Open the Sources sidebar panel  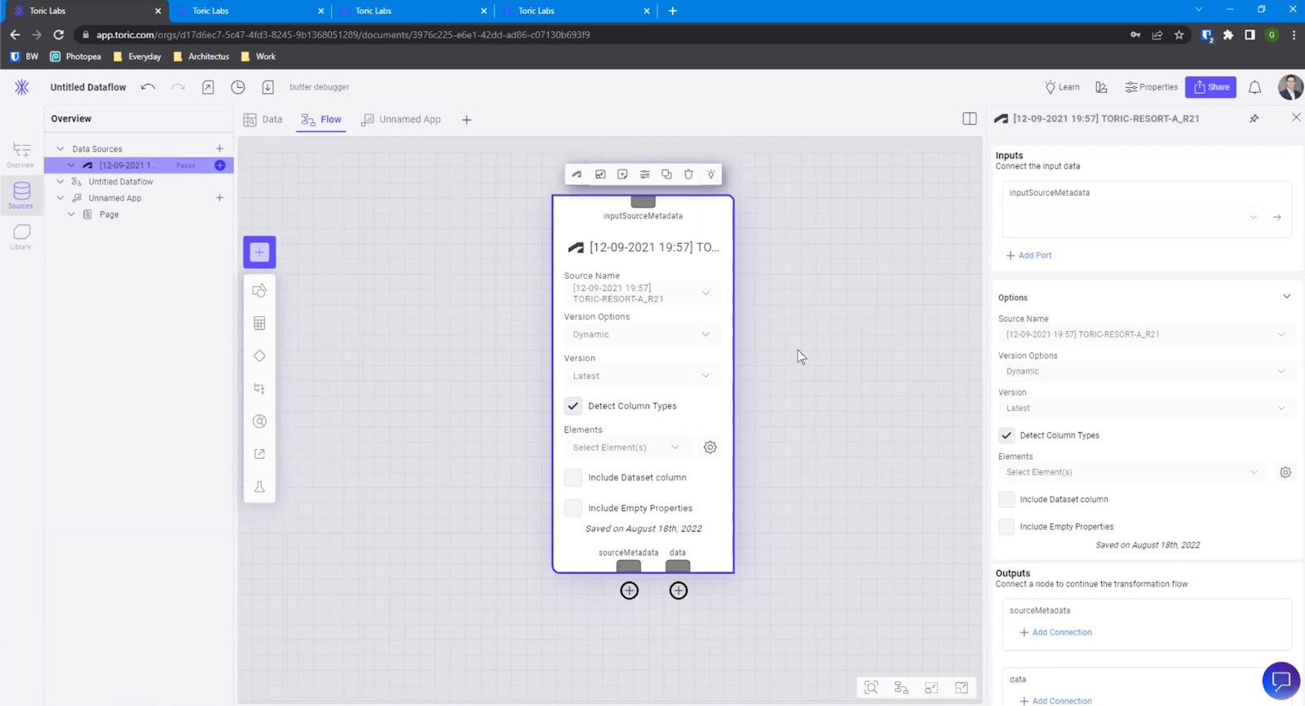[x=21, y=196]
